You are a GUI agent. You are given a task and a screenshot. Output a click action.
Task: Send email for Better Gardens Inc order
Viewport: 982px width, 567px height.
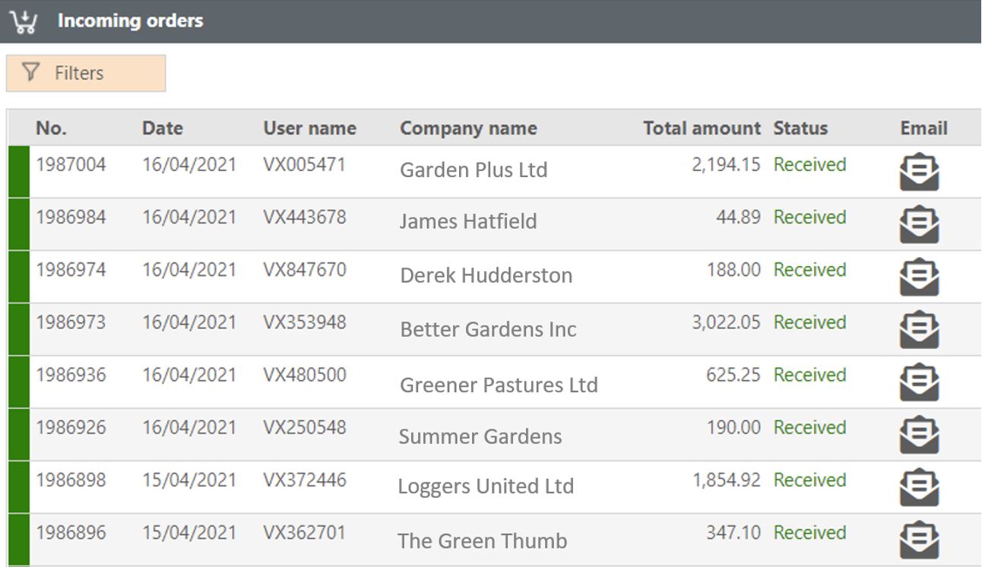pos(919,329)
